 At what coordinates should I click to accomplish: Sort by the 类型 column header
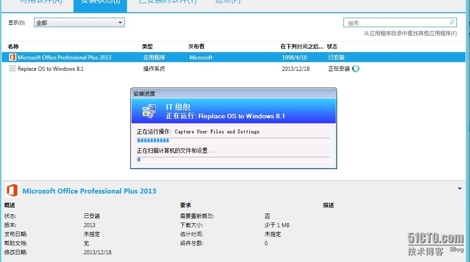tap(147, 46)
